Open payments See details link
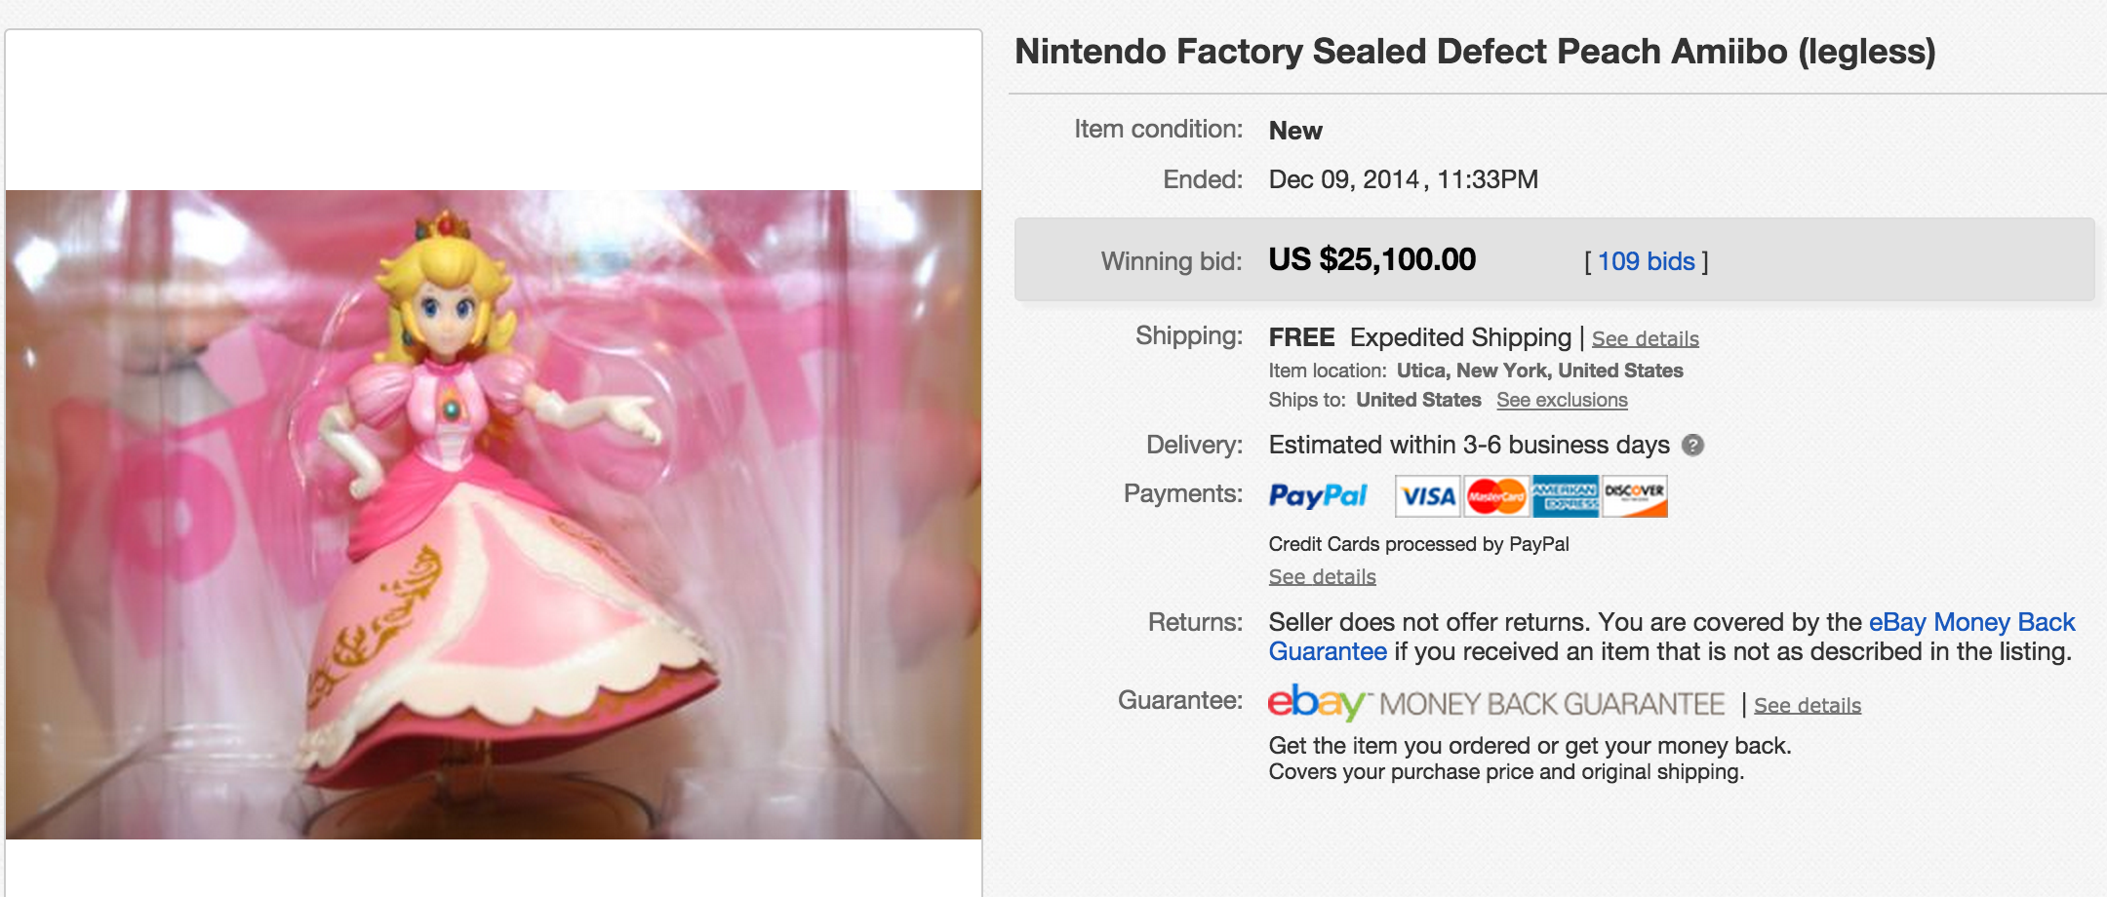Viewport: 2107px width, 897px height. click(1322, 576)
